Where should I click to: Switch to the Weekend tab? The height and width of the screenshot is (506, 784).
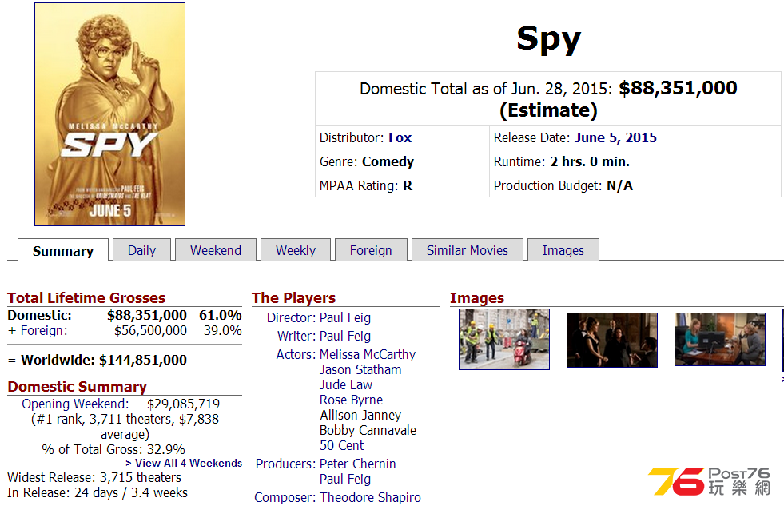point(216,250)
